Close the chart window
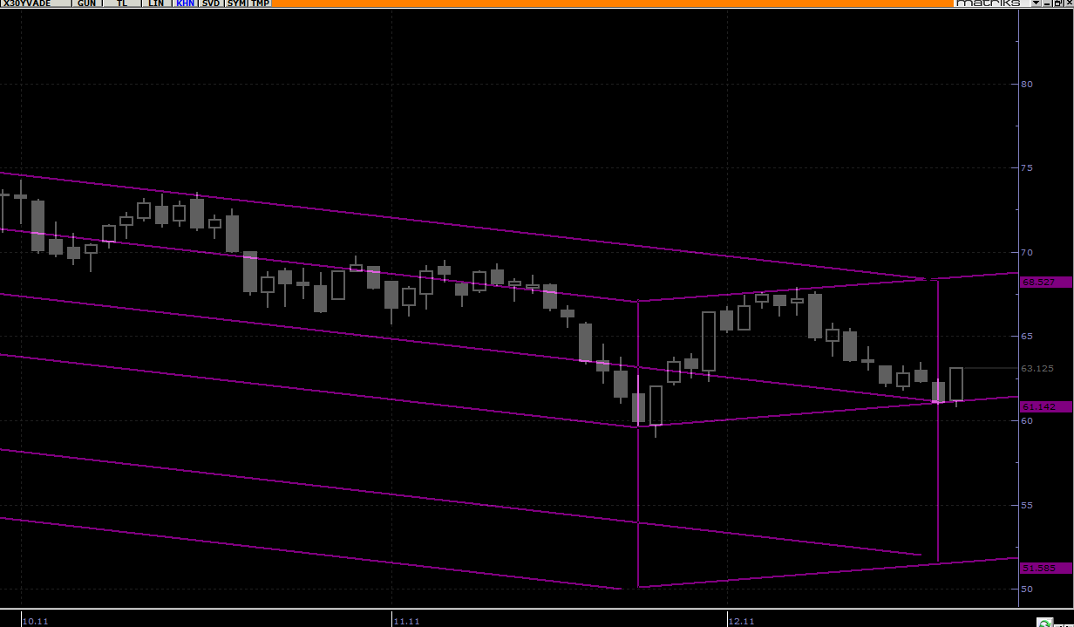The height and width of the screenshot is (627, 1074). [1067, 3]
